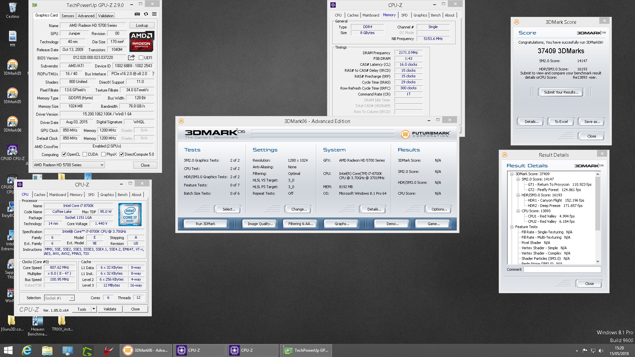
Task: Launch Internet Explorer from taskbar
Action: tap(27, 350)
